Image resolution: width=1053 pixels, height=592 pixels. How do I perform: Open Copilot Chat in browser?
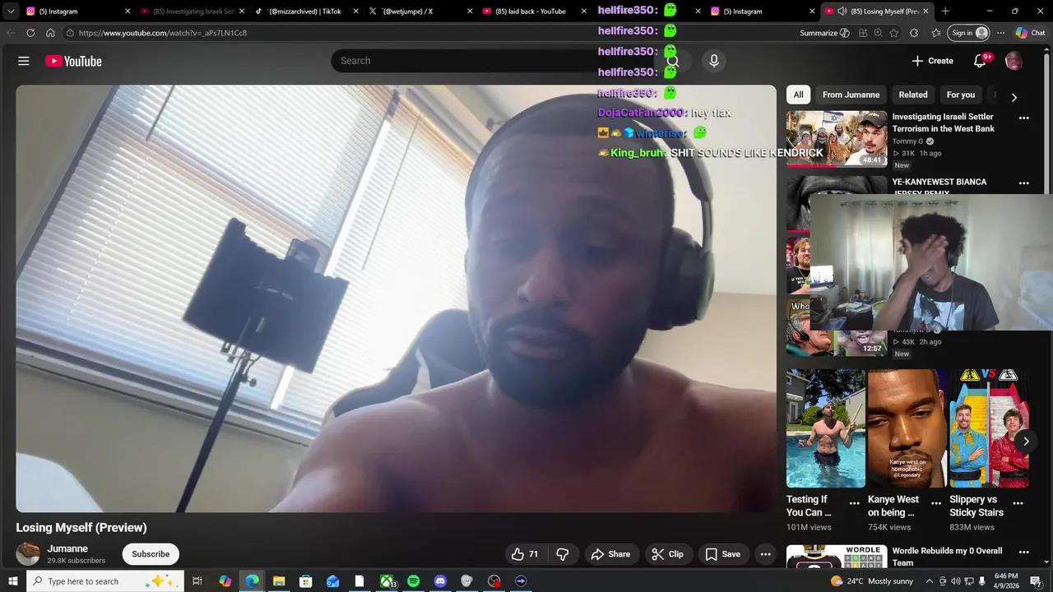tap(1030, 33)
